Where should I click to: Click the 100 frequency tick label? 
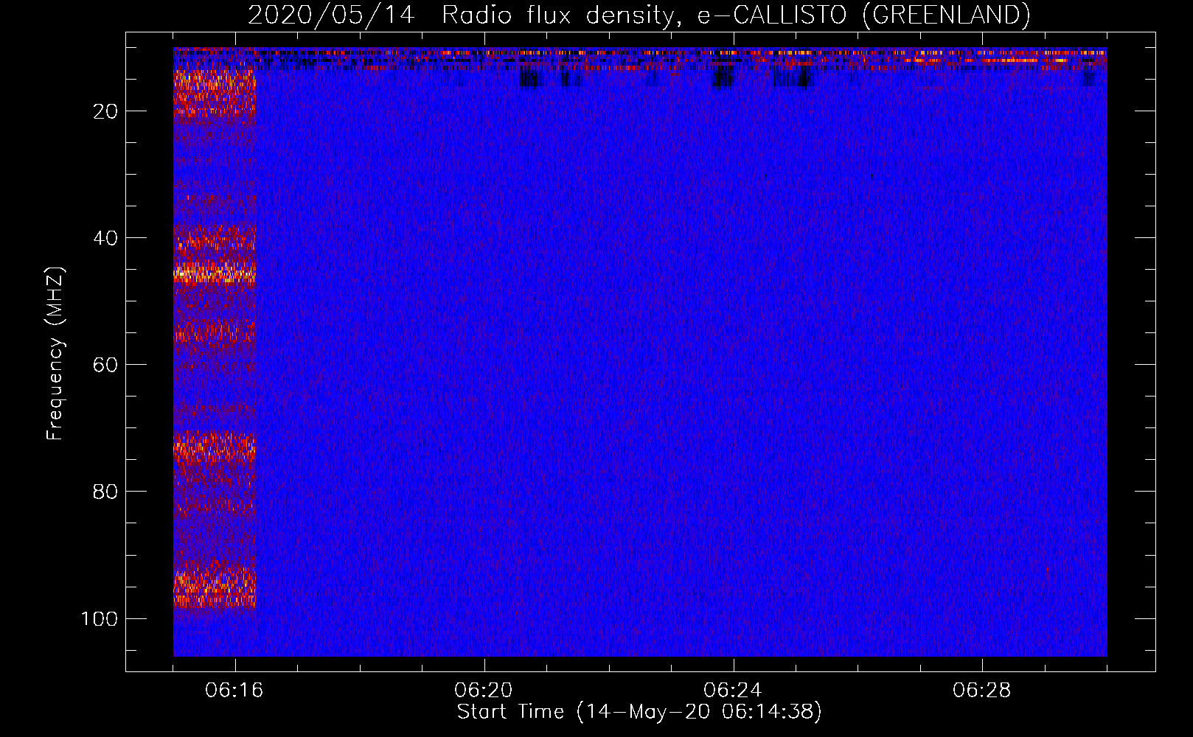click(x=100, y=618)
